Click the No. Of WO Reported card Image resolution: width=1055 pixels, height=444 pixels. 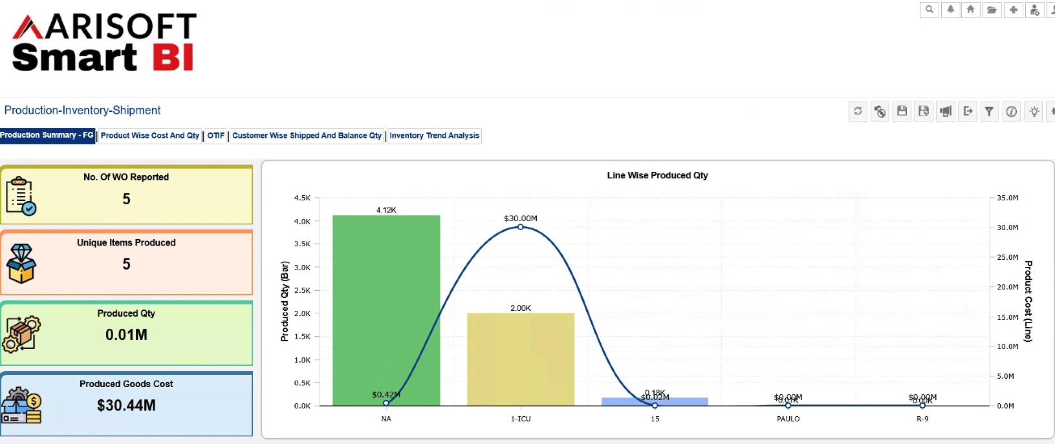click(x=126, y=195)
